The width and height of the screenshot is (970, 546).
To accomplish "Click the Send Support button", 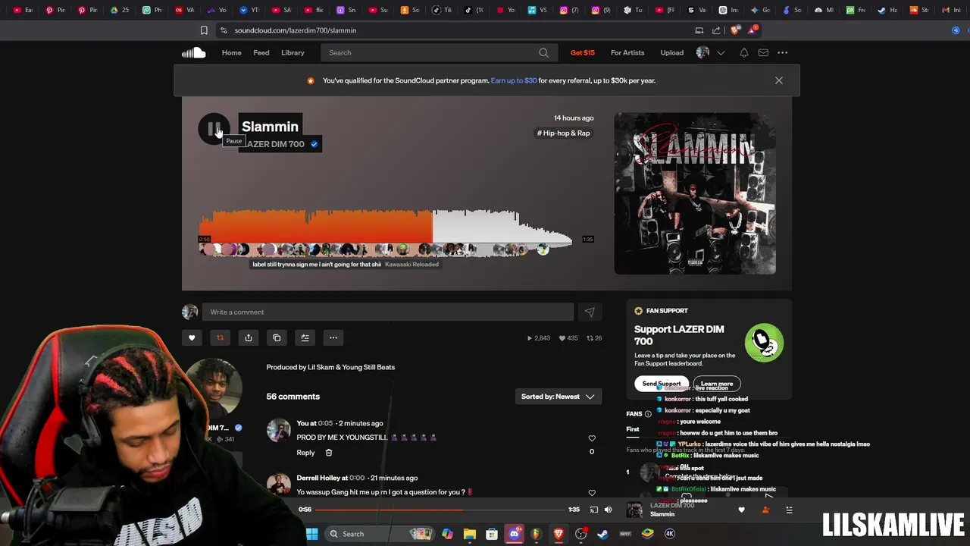I will (x=662, y=384).
